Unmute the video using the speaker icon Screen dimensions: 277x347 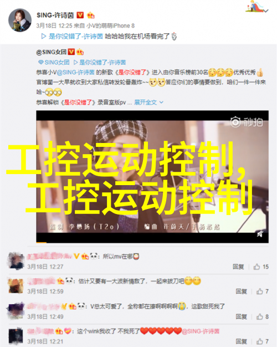pos(260,234)
